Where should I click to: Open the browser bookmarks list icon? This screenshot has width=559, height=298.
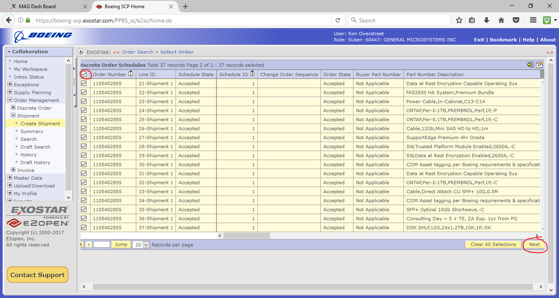[x=472, y=20]
